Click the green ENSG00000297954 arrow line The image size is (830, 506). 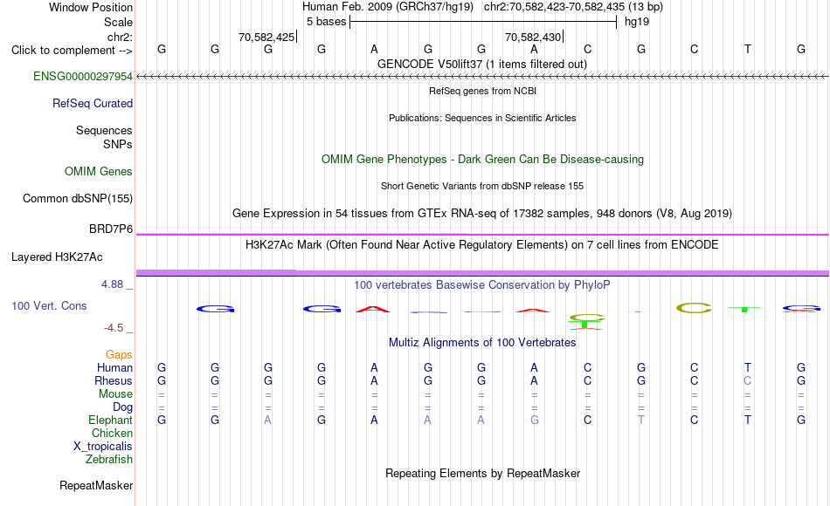482,77
